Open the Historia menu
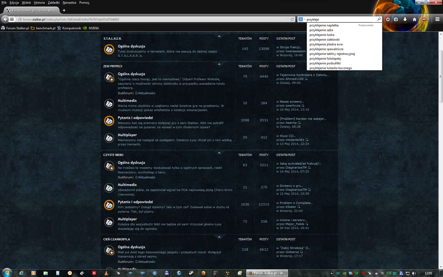Viewport: 443px width, 277px height. point(39,3)
